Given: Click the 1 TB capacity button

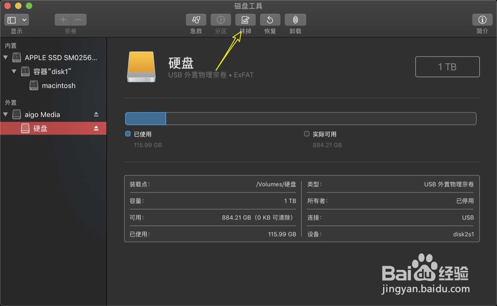Looking at the screenshot, I should 447,67.
